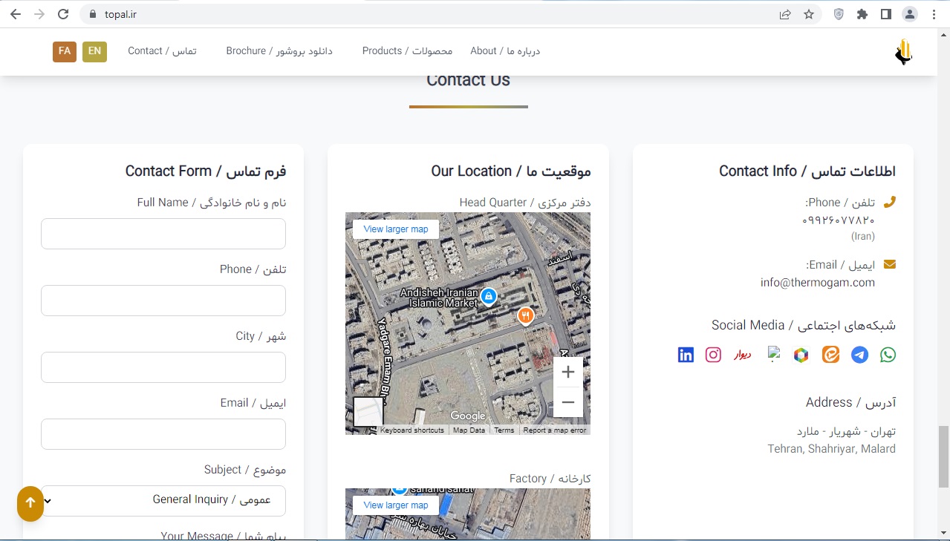Screen dimensions: 950x541
Task: Click the phone icon beside Contact Info
Action: 889,200
